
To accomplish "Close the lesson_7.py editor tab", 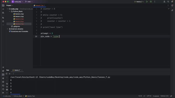I will pos(45,5).
